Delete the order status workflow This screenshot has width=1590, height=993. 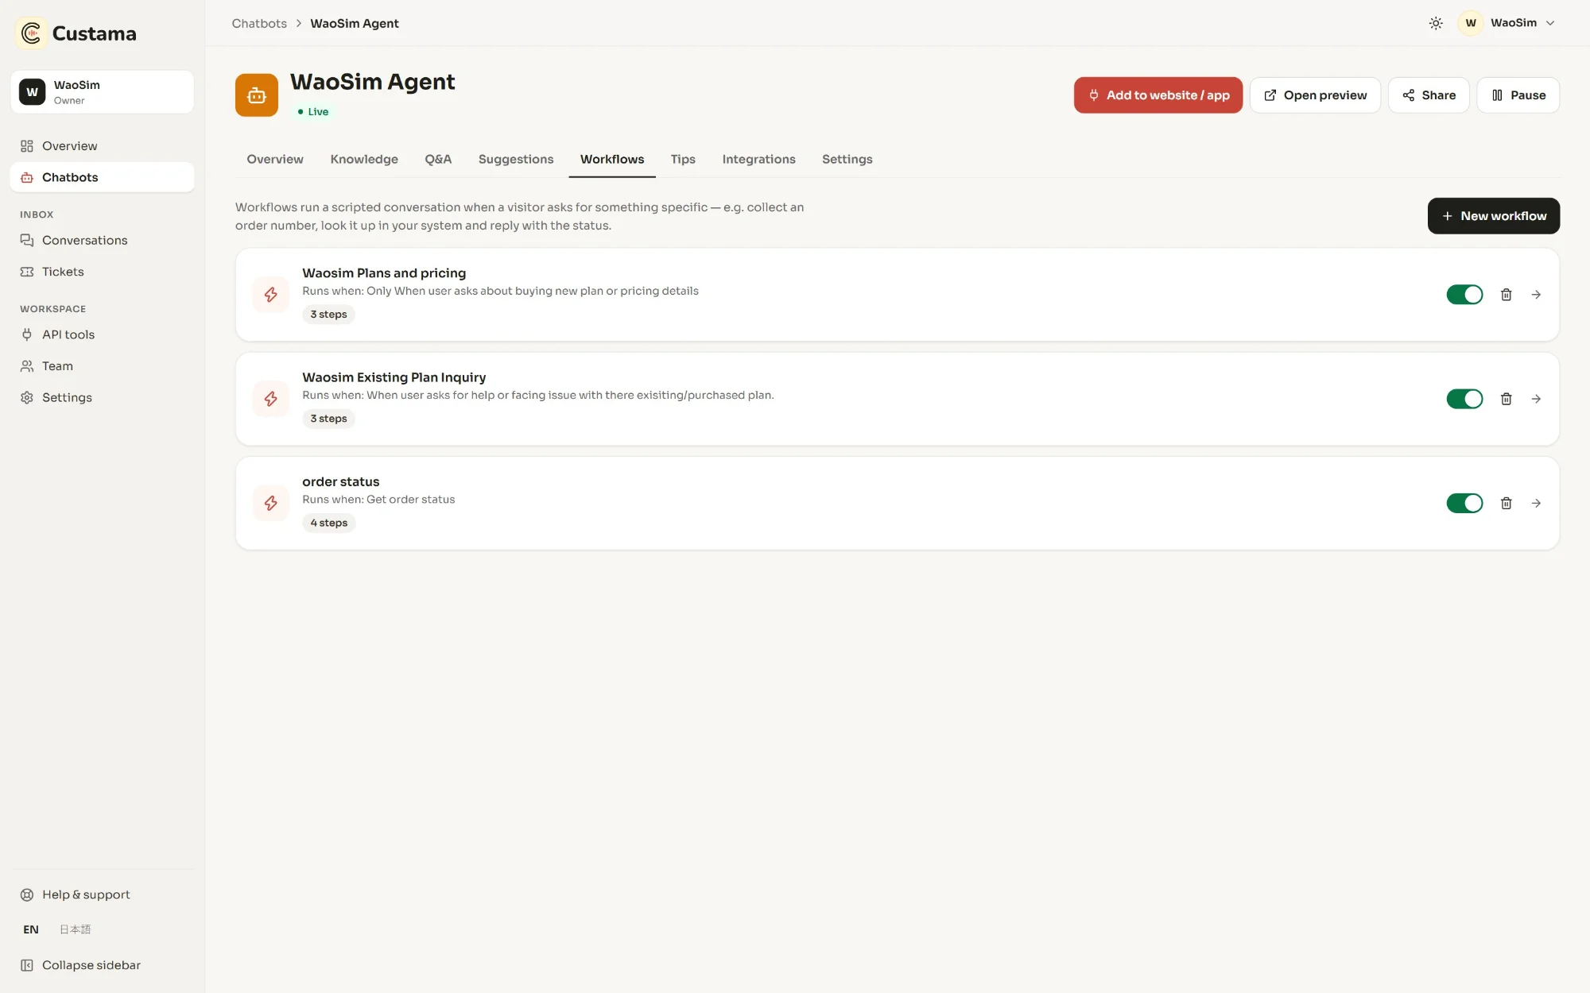tap(1506, 503)
